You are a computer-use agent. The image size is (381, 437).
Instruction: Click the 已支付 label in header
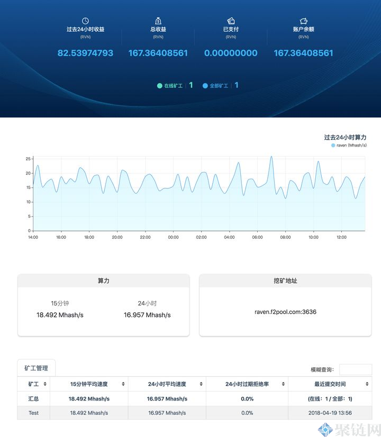click(x=231, y=29)
